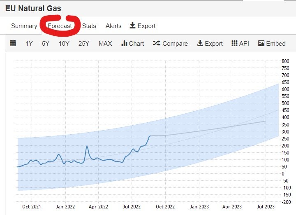
Task: Click download icon in chart toolbar Export
Action: pos(200,43)
